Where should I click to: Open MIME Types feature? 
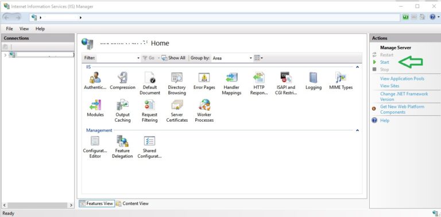(x=341, y=81)
